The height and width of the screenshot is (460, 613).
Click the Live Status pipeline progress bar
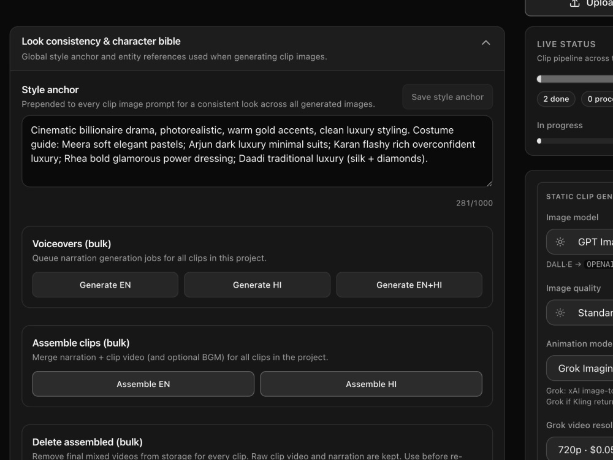[575, 79]
